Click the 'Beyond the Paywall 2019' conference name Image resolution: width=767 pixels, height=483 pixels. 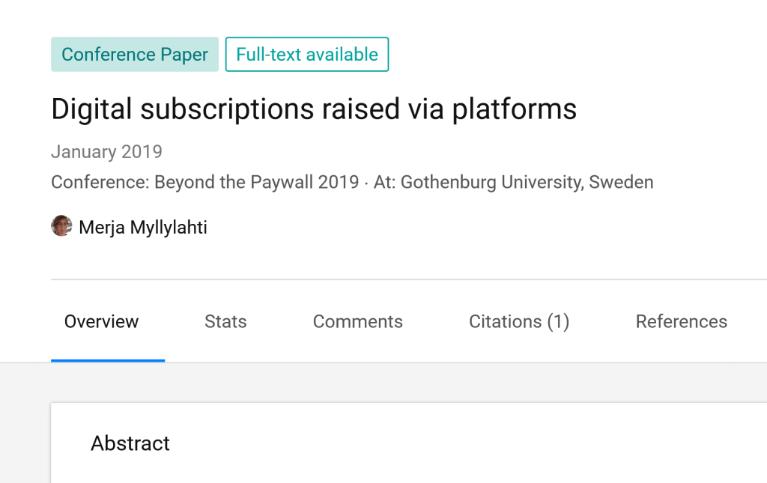(x=257, y=182)
